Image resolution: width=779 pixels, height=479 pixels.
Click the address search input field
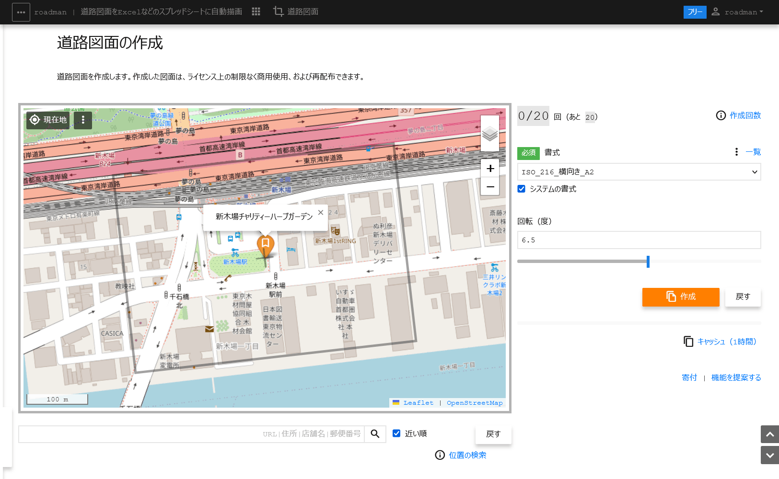click(191, 434)
